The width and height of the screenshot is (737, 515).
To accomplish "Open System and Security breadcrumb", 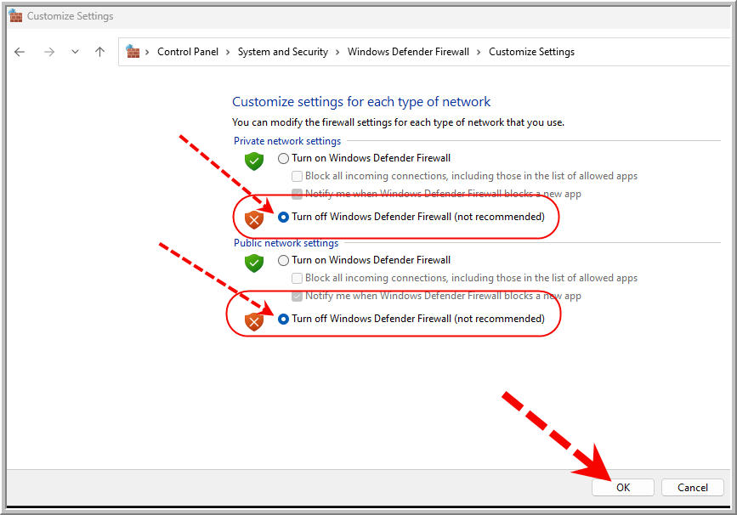I will pos(282,52).
